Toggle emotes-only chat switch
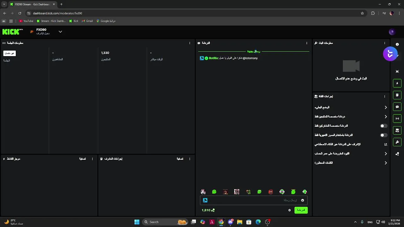This screenshot has width=404, height=227. click(x=383, y=135)
